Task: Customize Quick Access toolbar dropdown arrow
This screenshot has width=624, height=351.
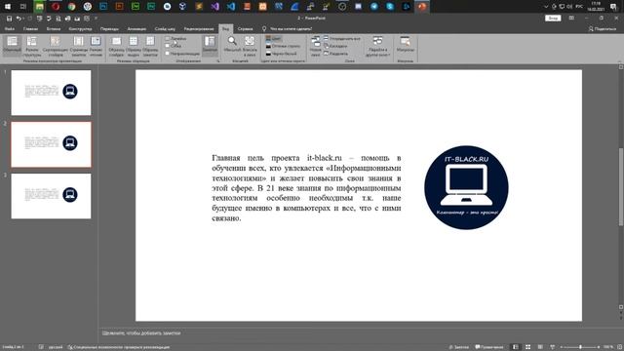Action: 96,19
